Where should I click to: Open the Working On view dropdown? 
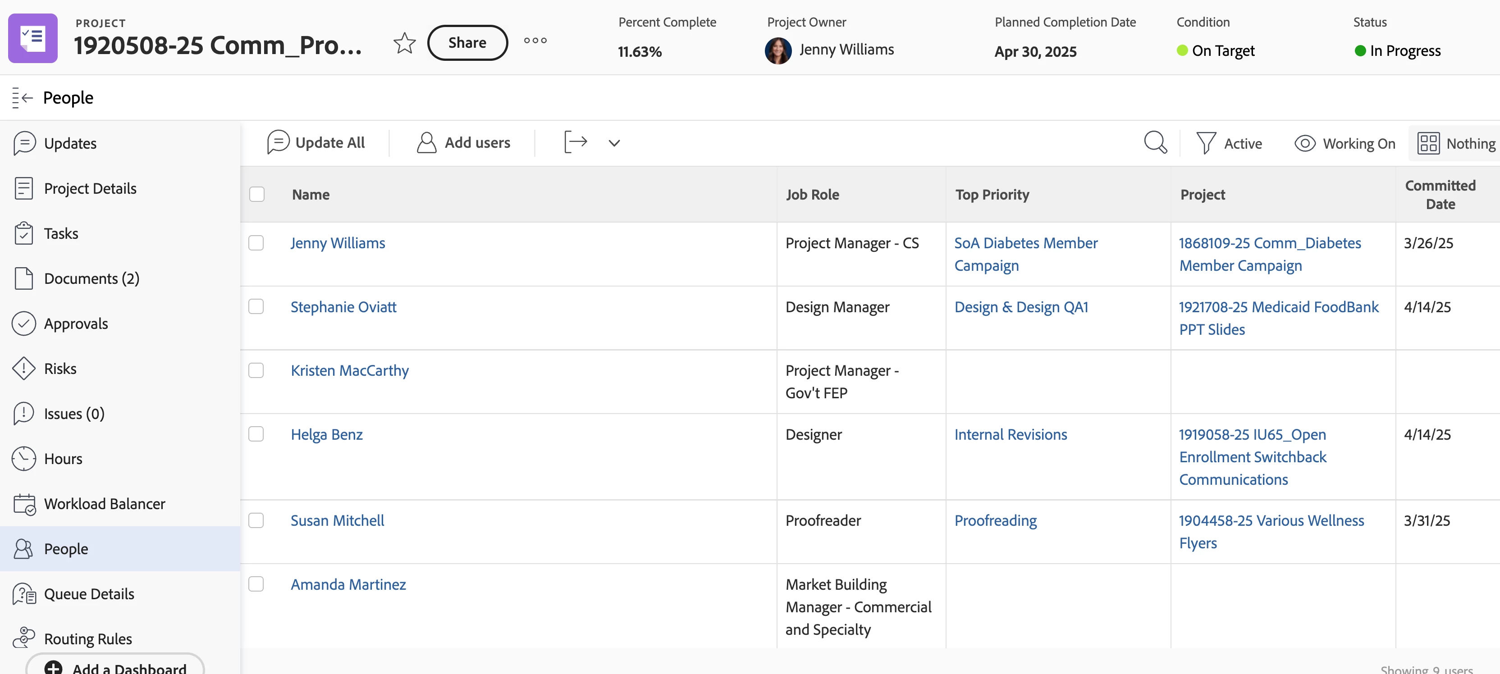coord(1345,143)
